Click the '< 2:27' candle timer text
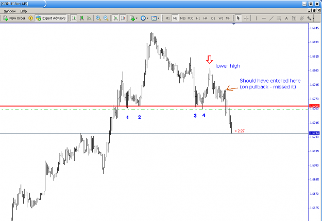 tap(240, 131)
